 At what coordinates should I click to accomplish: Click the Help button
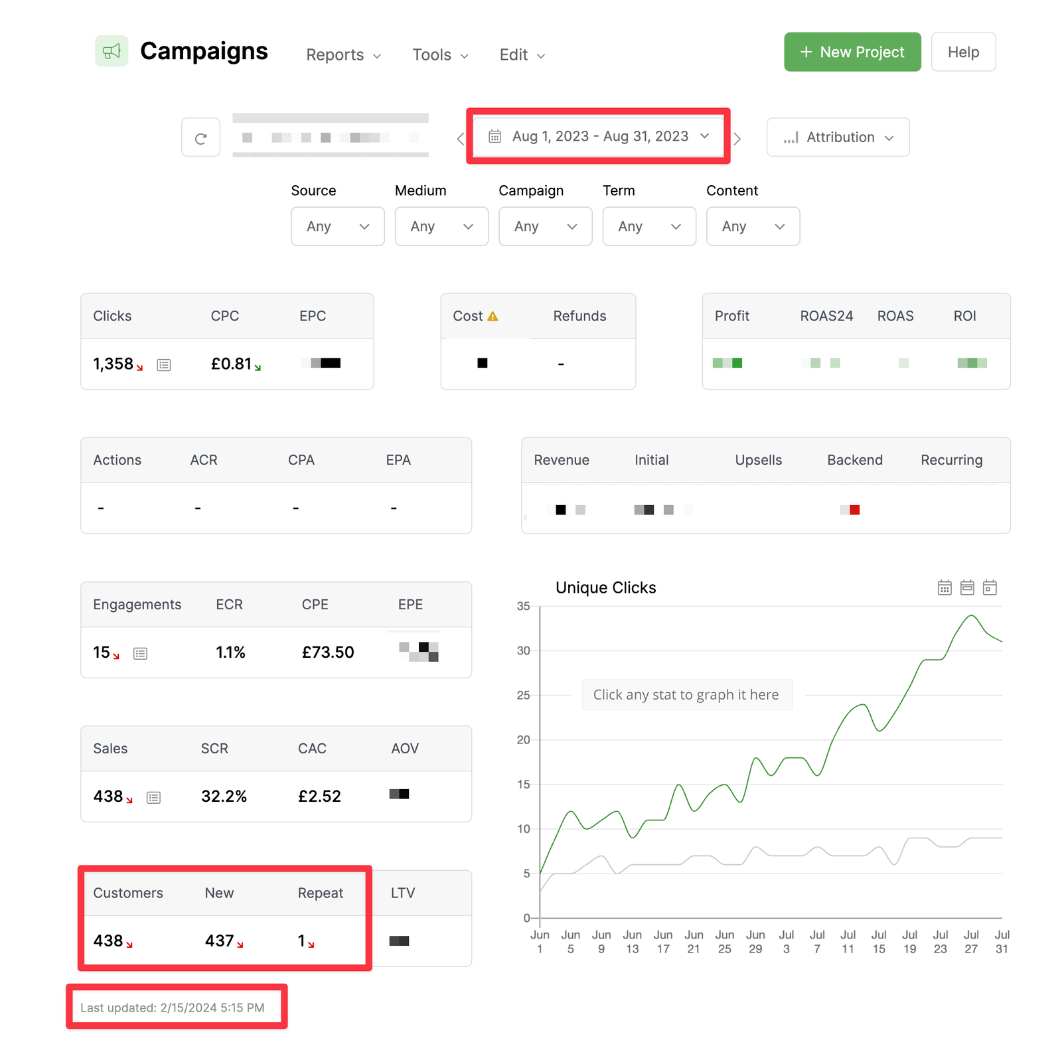point(963,52)
